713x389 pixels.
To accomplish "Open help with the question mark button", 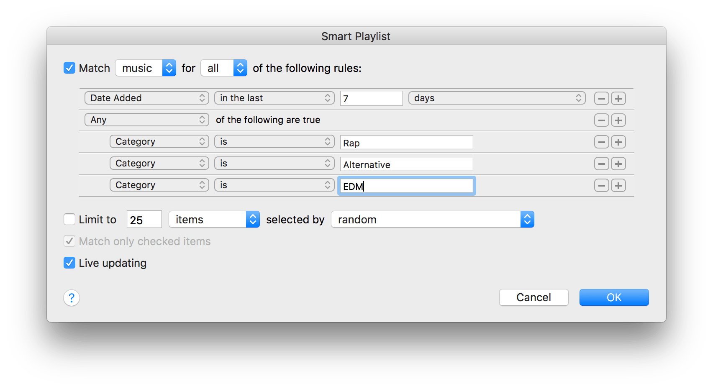I will tap(72, 298).
